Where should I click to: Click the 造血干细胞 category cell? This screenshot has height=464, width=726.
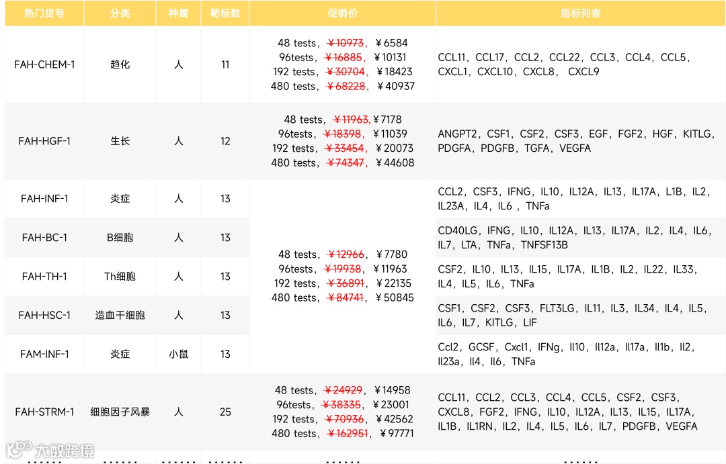(x=120, y=315)
